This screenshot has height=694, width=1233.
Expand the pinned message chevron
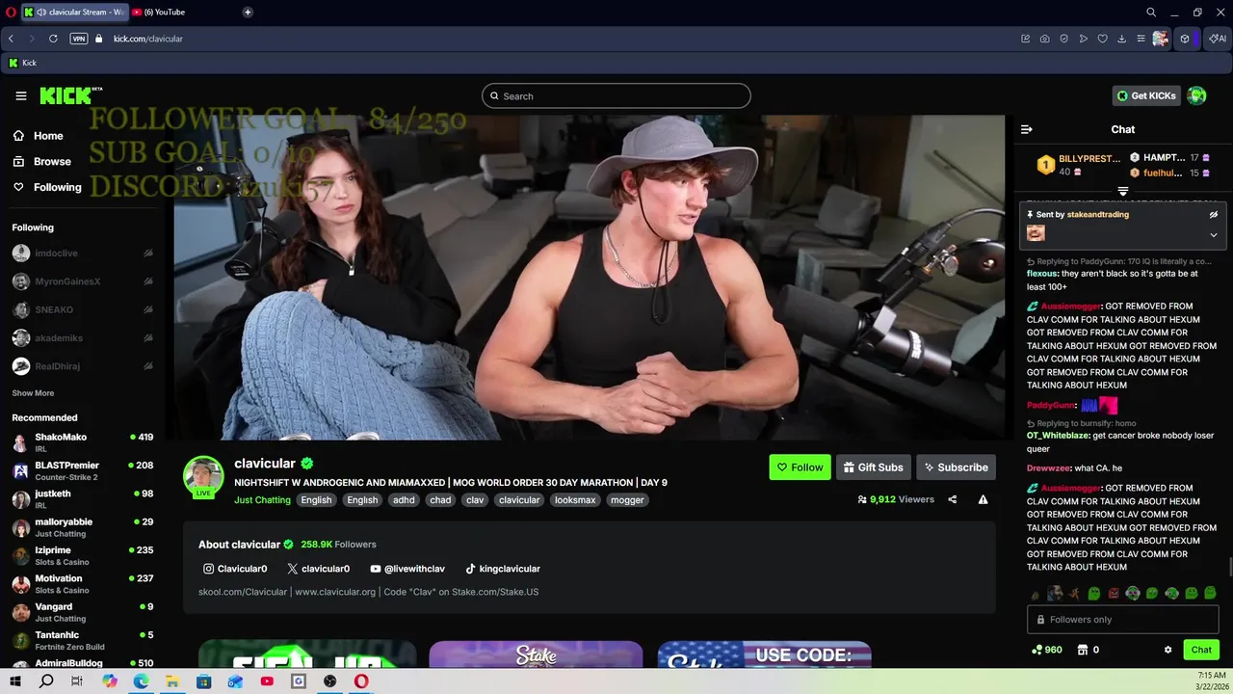[x=1214, y=234]
